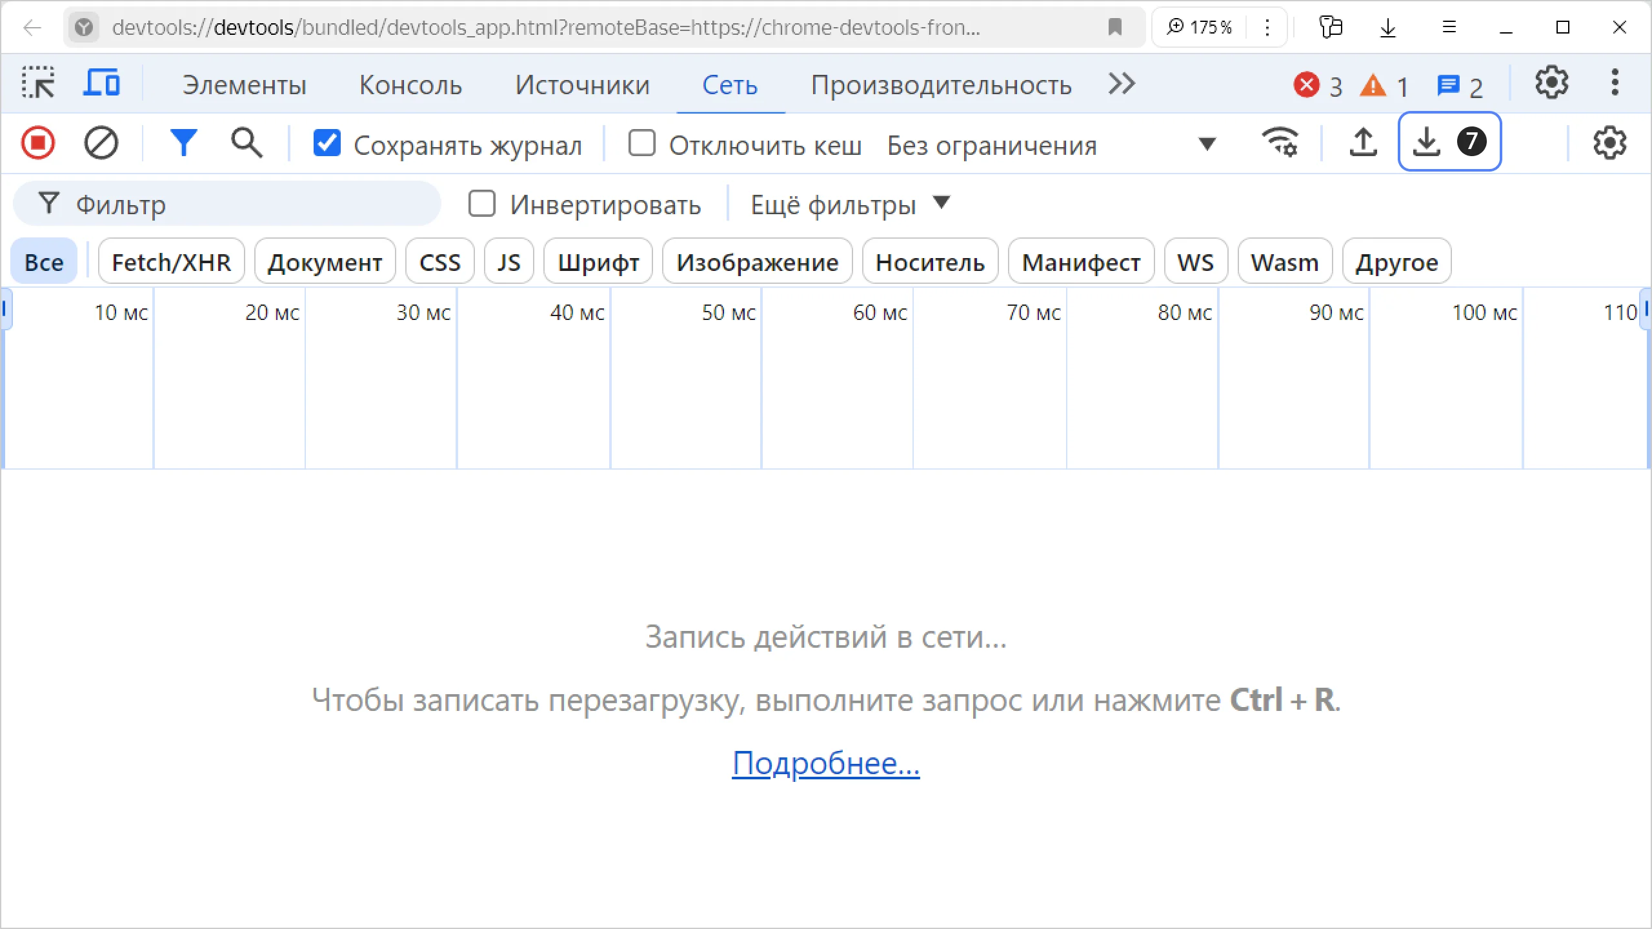
Task: Click the Фильтр input field
Action: (226, 204)
